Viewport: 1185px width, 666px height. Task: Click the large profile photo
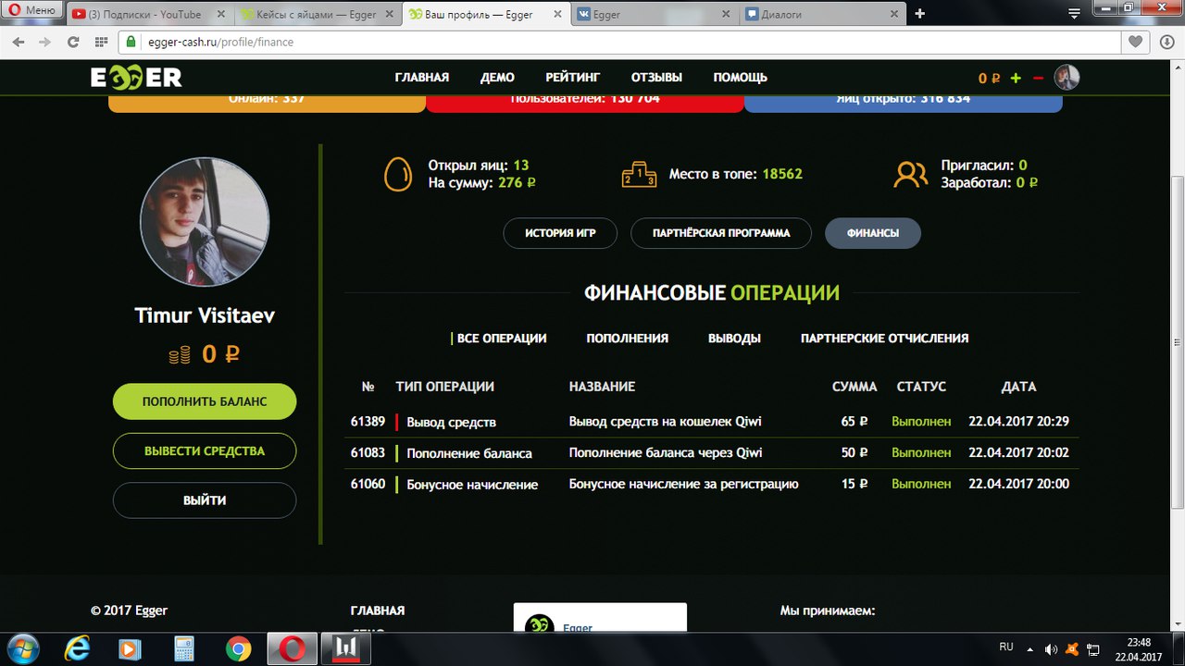click(x=205, y=220)
